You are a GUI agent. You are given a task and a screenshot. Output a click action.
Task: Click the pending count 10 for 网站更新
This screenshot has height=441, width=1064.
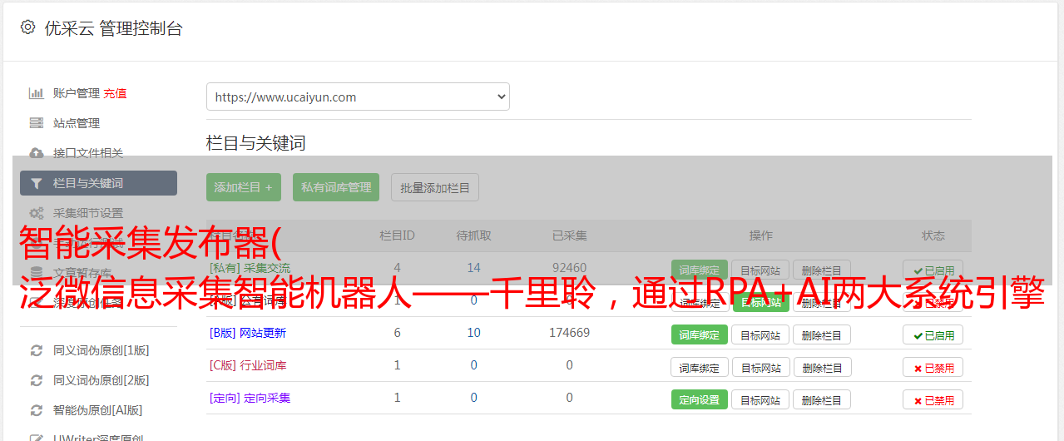tap(474, 333)
